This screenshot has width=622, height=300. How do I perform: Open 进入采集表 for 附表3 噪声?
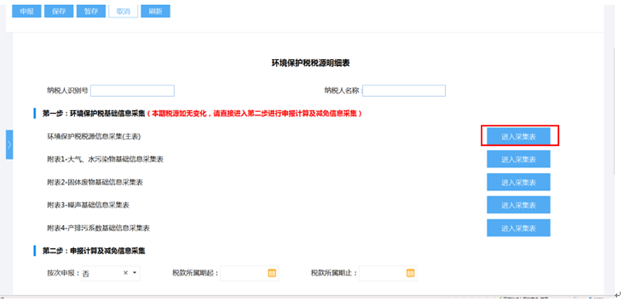point(519,205)
